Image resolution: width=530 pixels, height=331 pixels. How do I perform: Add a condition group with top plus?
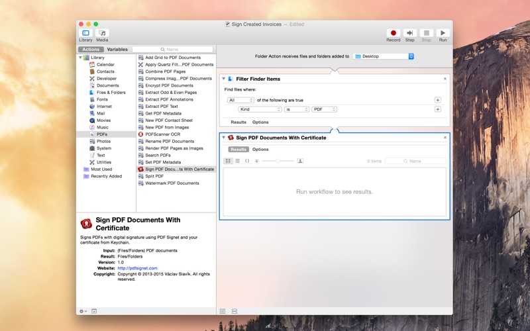[438, 101]
